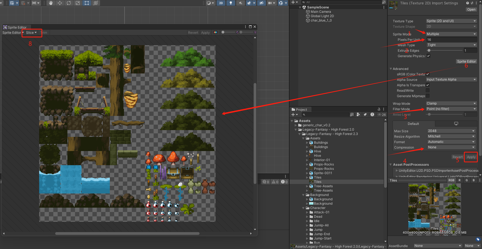Toggle hidden packages visibility count 26
The image size is (482, 249).
382,115
